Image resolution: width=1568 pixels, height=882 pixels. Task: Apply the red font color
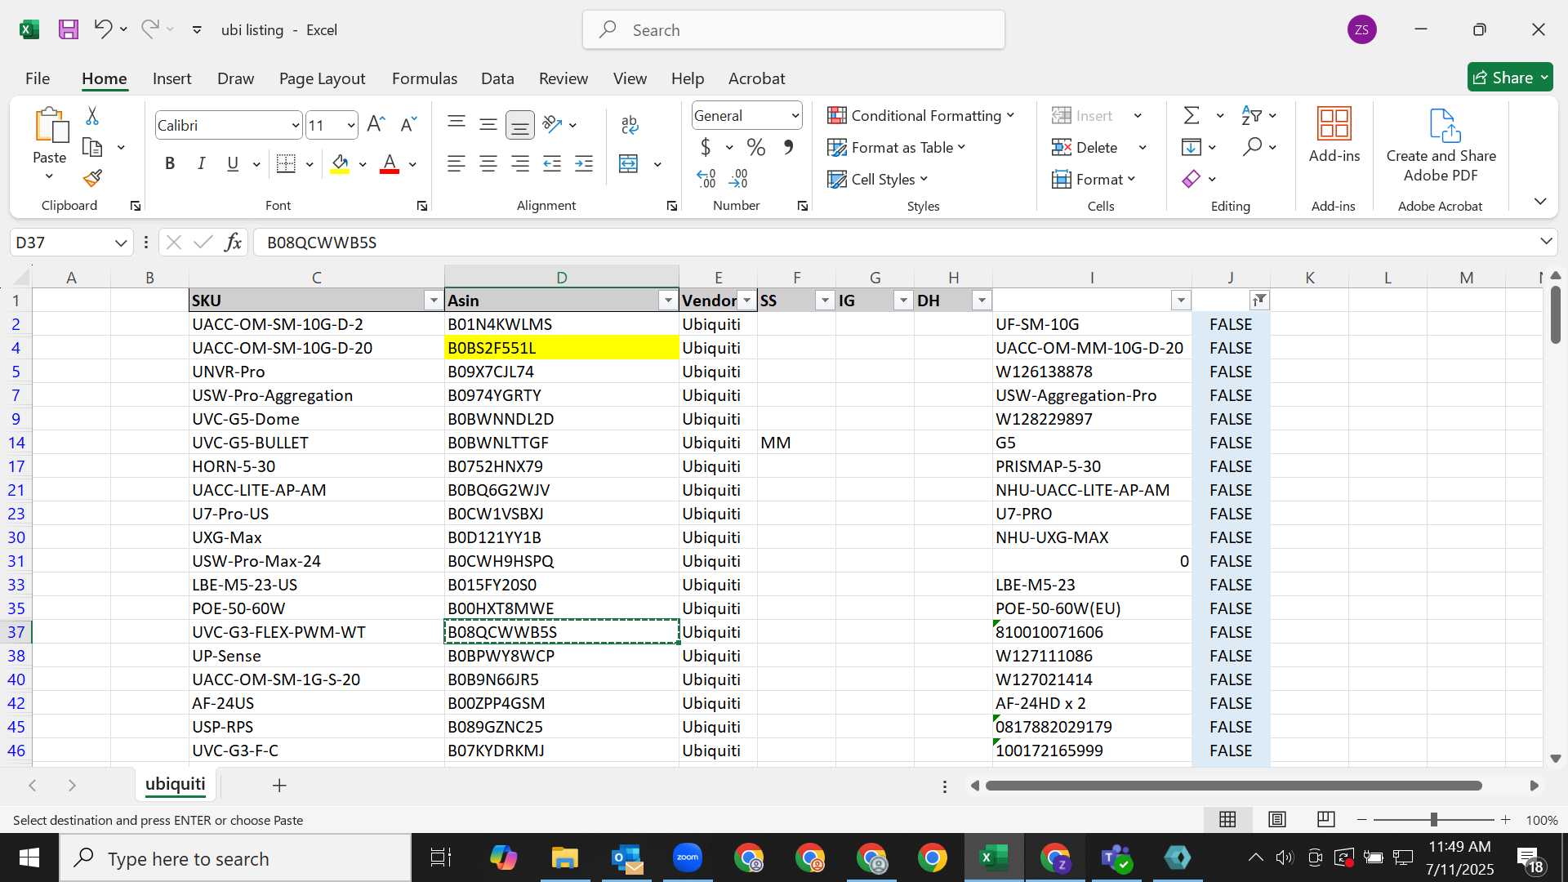390,163
